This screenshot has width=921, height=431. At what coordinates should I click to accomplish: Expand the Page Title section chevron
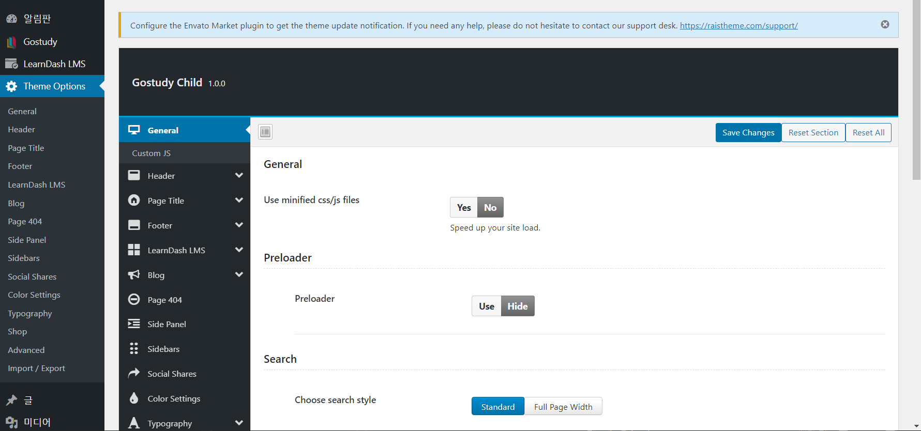coord(239,200)
